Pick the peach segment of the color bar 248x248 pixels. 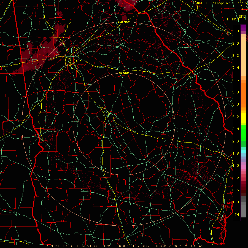243,57
